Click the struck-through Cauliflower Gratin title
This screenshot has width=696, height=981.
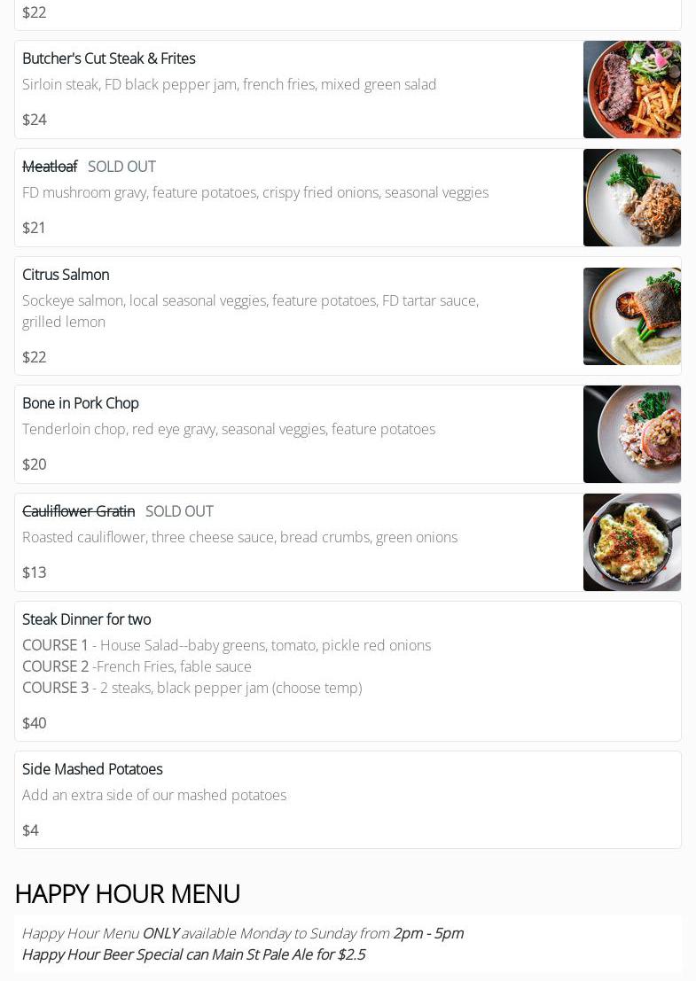(78, 511)
